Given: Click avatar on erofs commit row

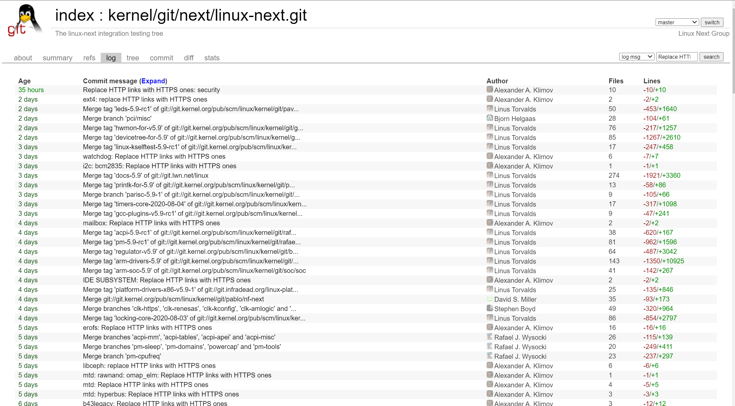Looking at the screenshot, I should click(490, 327).
